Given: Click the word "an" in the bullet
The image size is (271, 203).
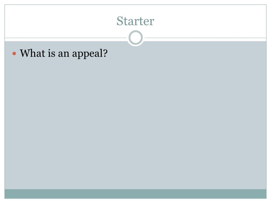Looking at the screenshot, I should pos(64,54).
